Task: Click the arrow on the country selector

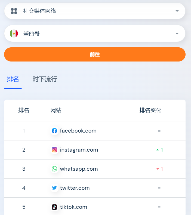Action: click(177, 33)
